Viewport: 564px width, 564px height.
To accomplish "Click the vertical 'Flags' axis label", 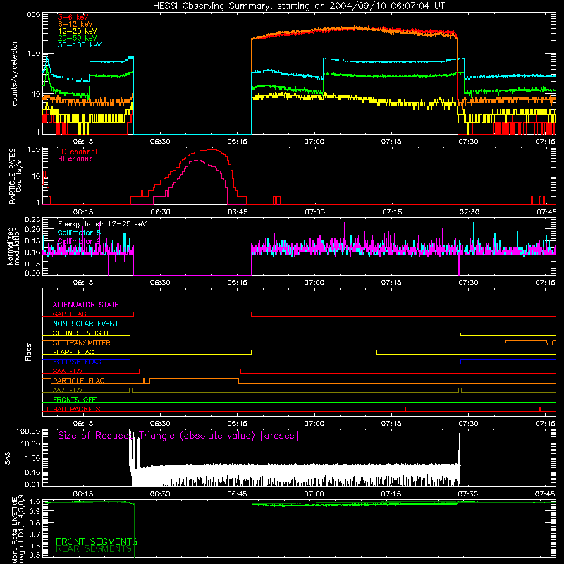I will click(29, 352).
